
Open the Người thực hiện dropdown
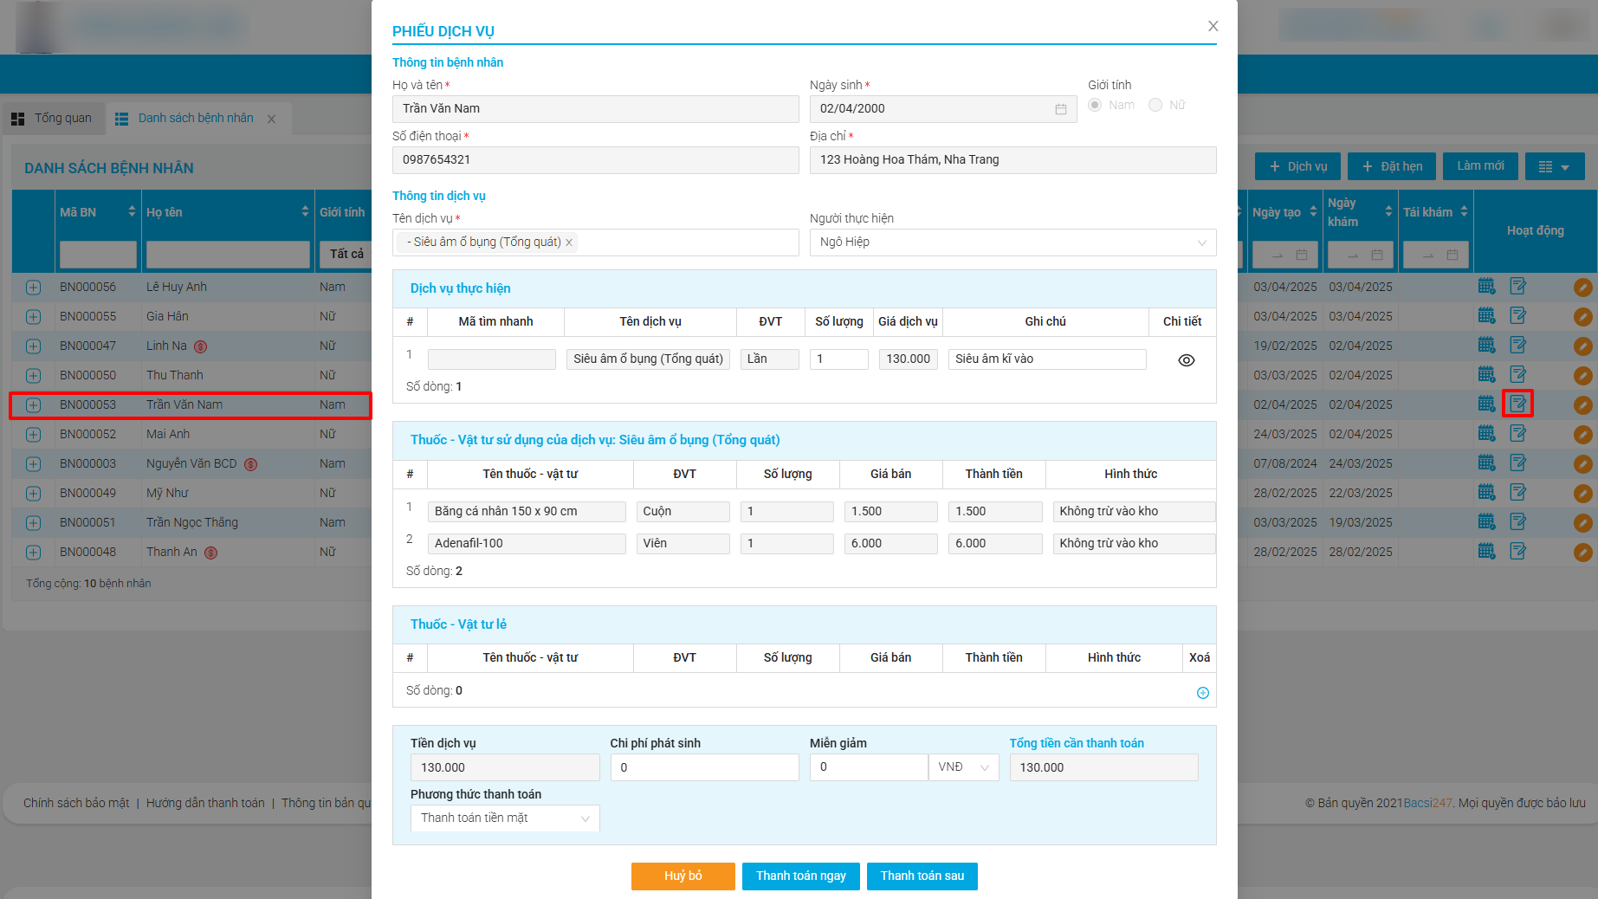[x=1012, y=243]
